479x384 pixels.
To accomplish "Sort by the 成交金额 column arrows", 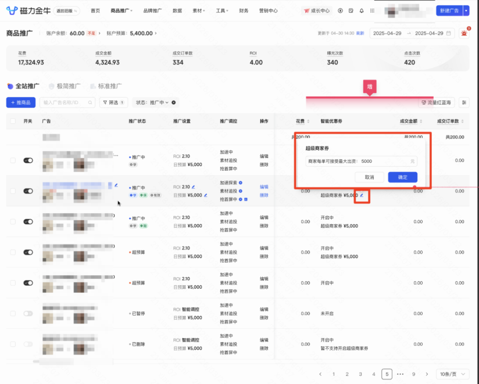I will 421,121.
